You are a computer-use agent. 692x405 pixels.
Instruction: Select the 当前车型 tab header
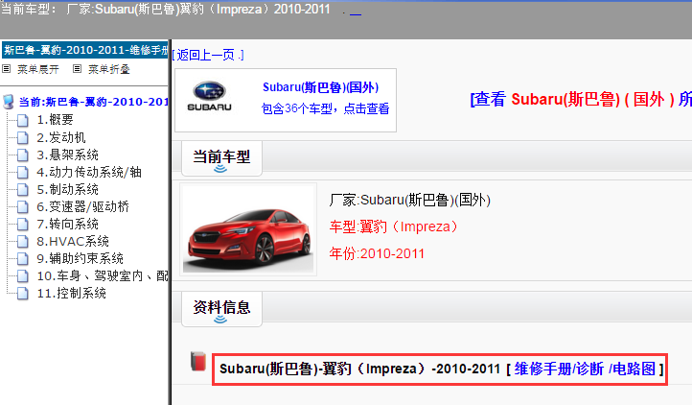[x=221, y=157]
